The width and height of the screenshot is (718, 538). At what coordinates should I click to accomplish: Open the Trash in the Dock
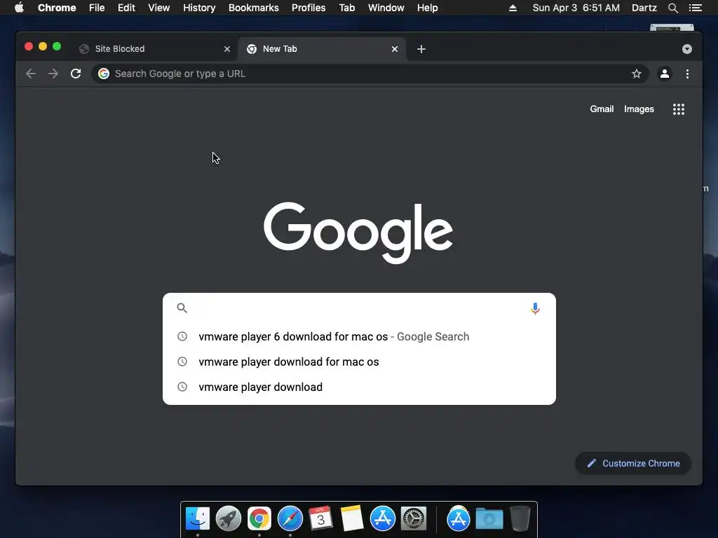pyautogui.click(x=520, y=518)
